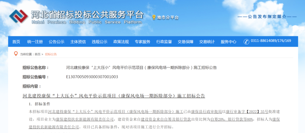Click the underlined text 康保县行政审批局

click(x=206, y=112)
